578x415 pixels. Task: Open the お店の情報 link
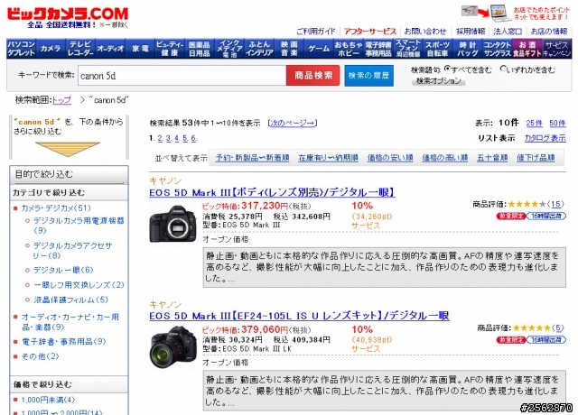point(549,32)
